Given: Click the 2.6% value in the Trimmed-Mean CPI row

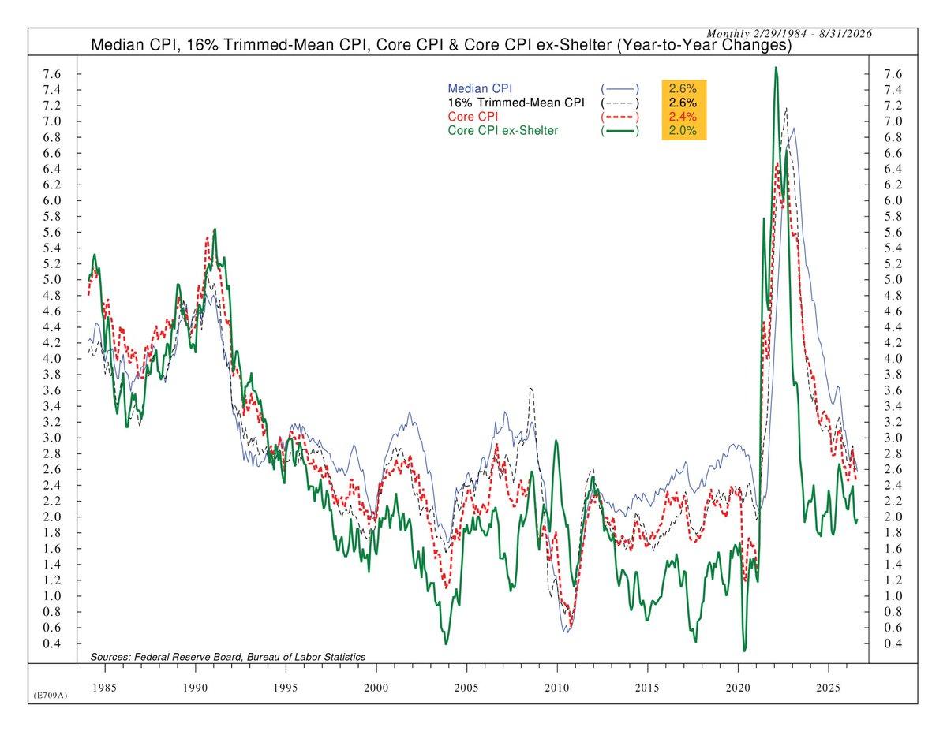Looking at the screenshot, I should pyautogui.click(x=683, y=103).
